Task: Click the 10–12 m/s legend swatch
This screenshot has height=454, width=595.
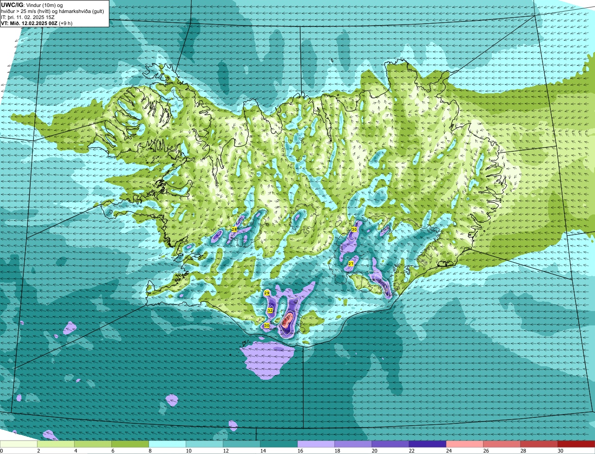Action: click(205, 444)
